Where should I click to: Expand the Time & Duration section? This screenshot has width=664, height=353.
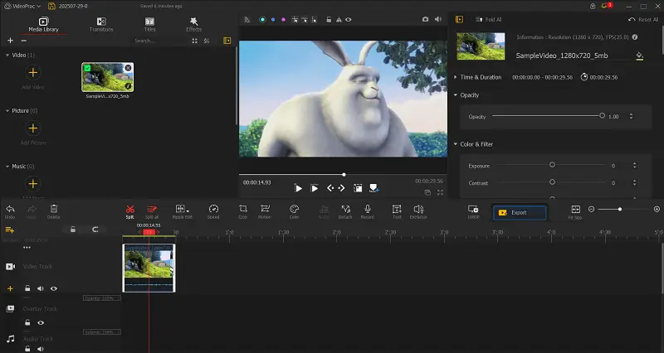[x=455, y=77]
